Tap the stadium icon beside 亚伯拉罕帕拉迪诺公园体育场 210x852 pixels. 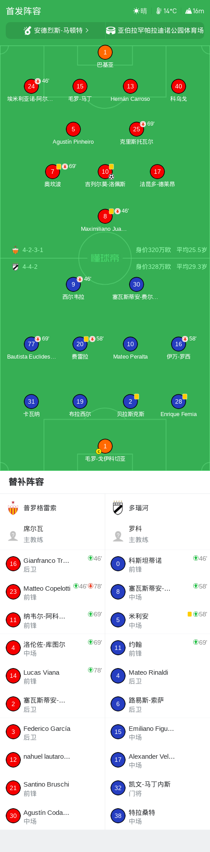coord(111,31)
